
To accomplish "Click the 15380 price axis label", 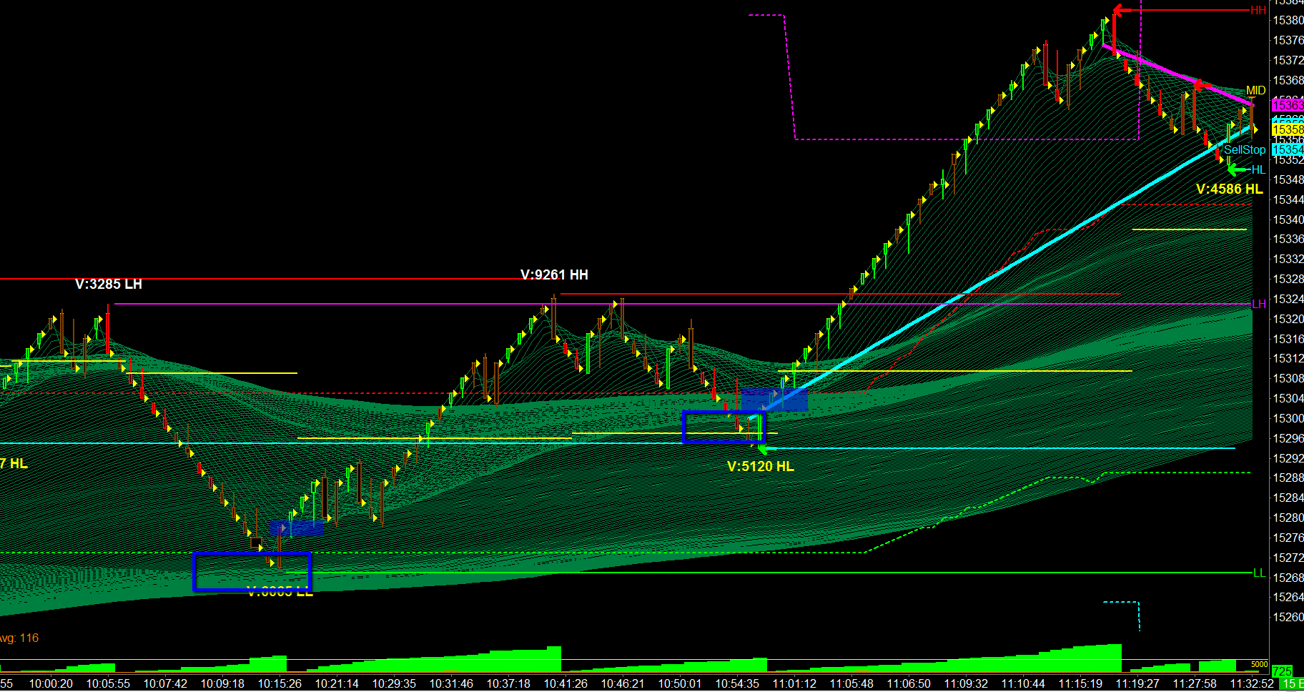I will (x=1288, y=21).
